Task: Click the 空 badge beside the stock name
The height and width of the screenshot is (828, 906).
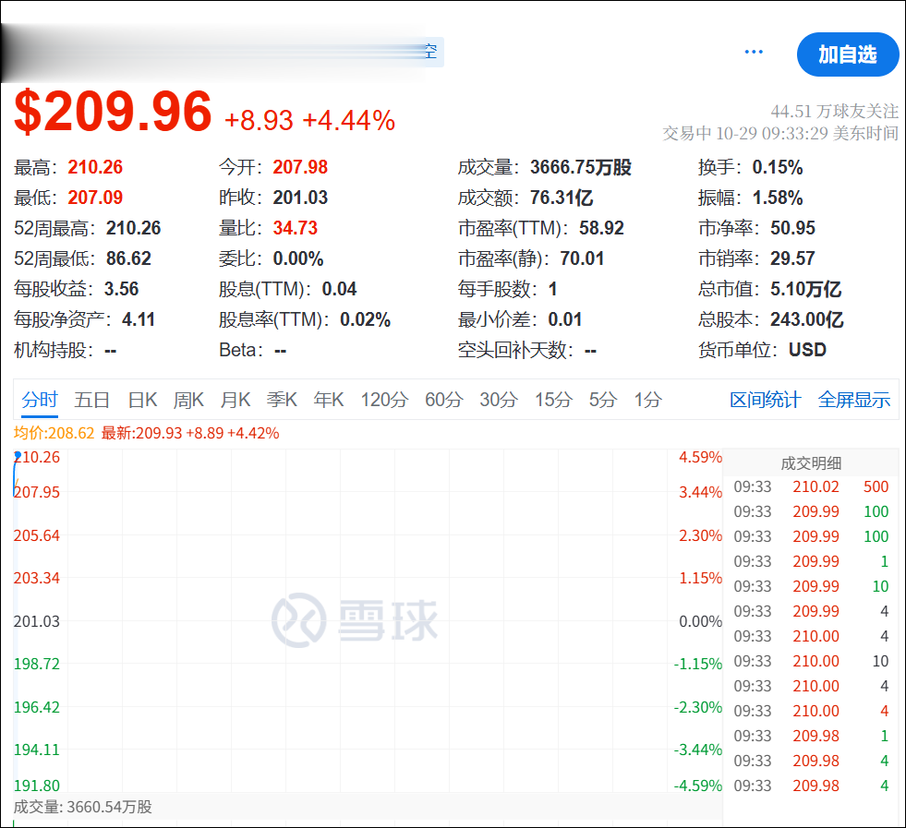Action: click(429, 53)
